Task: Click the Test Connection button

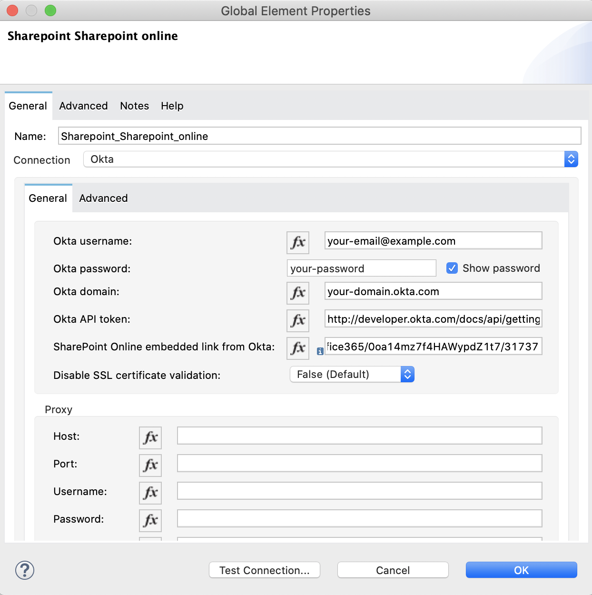Action: tap(264, 570)
